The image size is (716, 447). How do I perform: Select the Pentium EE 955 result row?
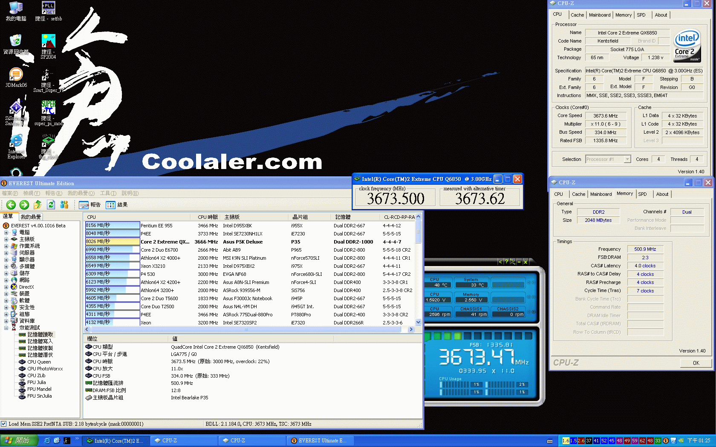250,226
